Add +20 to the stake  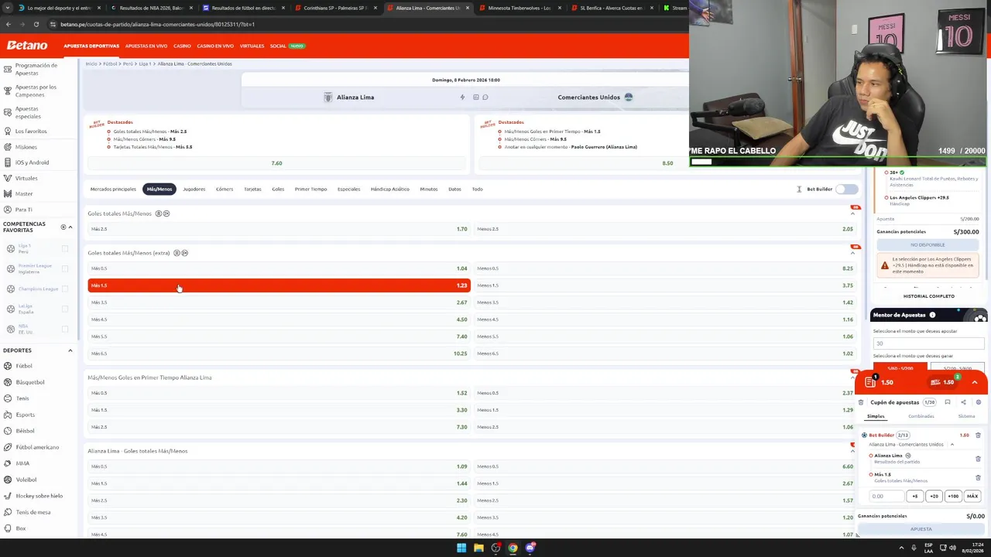tap(934, 497)
